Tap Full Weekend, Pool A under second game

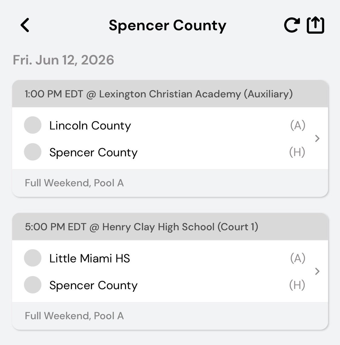pyautogui.click(x=74, y=316)
